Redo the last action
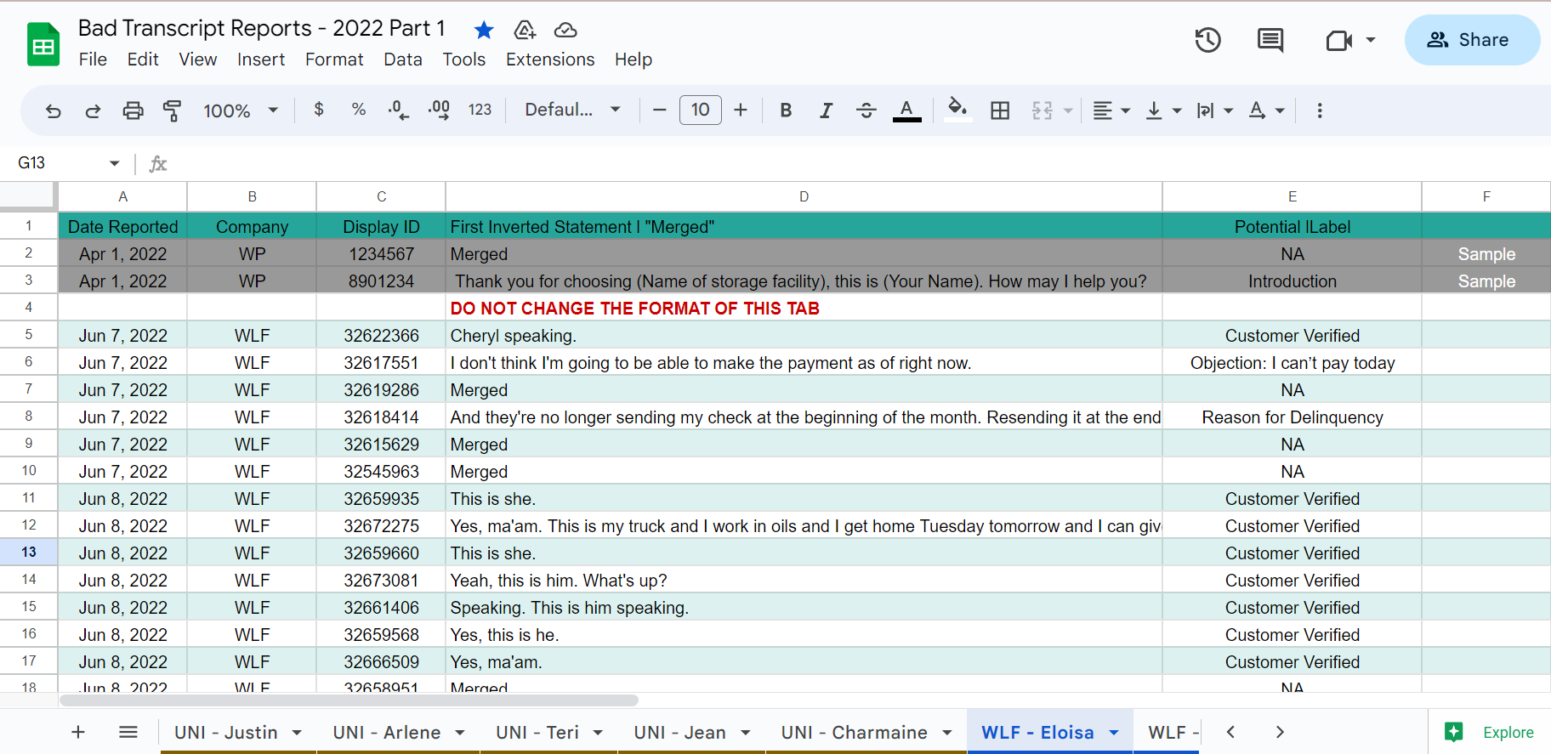Viewport: 1551px width, 754px height. pyautogui.click(x=93, y=111)
